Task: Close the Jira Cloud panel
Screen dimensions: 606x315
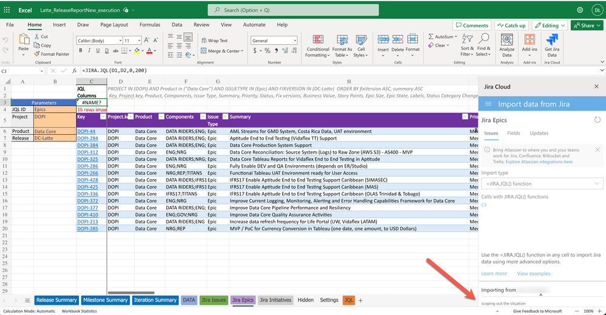Action: pos(596,87)
